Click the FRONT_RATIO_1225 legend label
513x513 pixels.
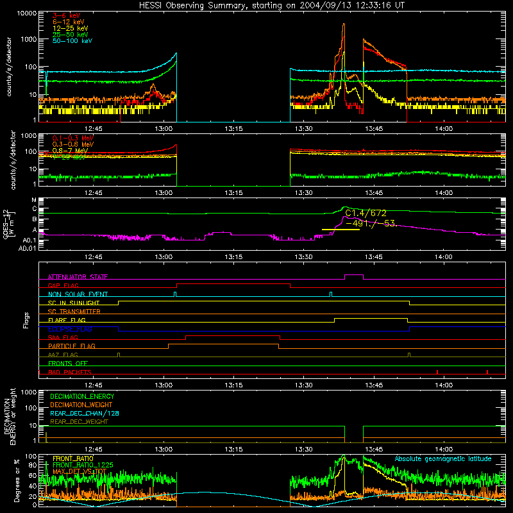(x=83, y=465)
